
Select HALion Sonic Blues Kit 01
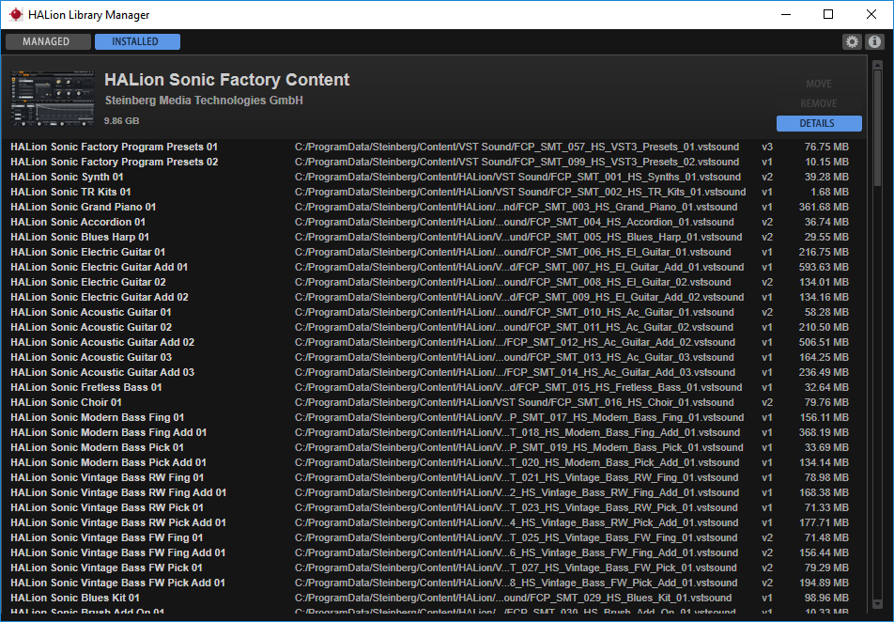(75, 598)
